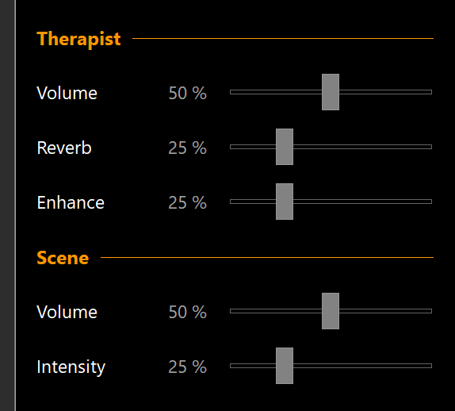455x411 pixels.
Task: Click Reverb slider track right of its handle
Action: click(x=363, y=147)
